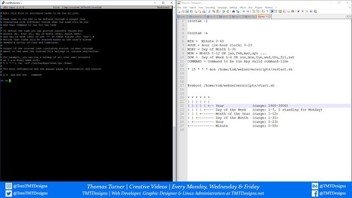
Task: Open the Edit menu in Notepad++
Action: pos(185,7)
